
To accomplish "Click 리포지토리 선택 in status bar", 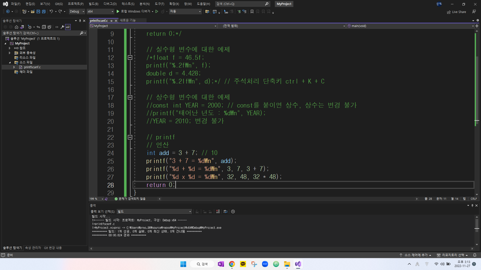I will [452, 255].
